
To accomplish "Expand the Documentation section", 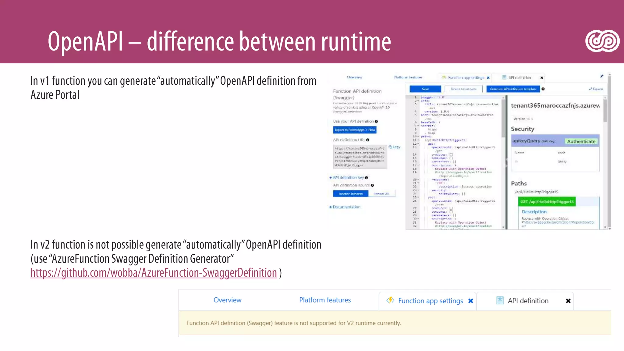I will [x=345, y=207].
